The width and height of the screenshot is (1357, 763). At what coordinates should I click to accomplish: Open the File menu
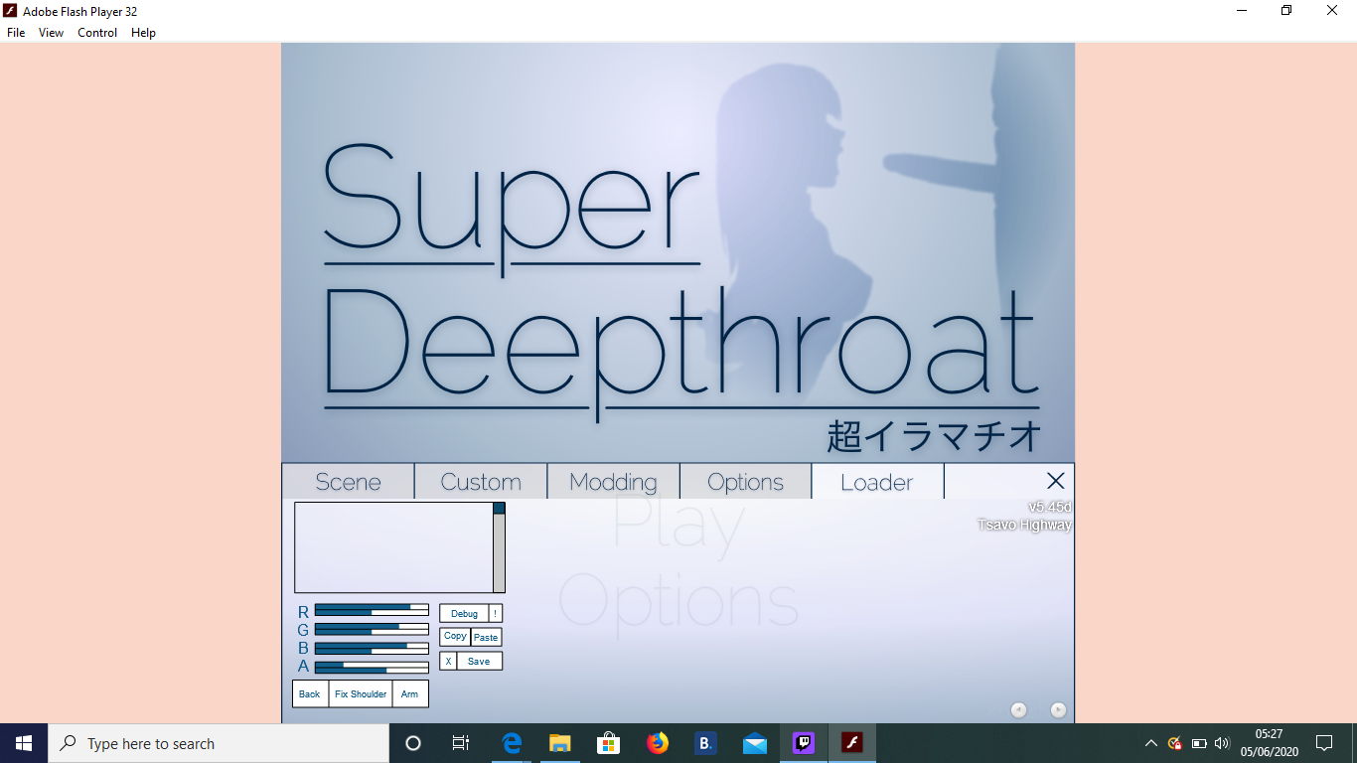coord(16,33)
